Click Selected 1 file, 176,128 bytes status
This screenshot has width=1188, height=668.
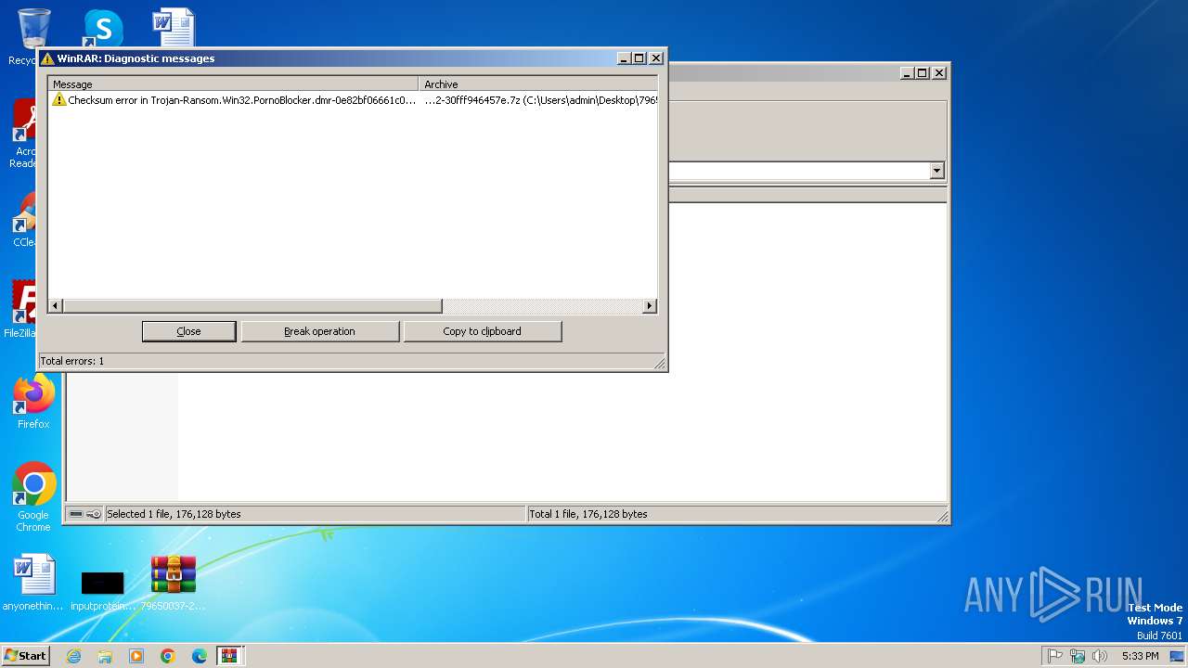[174, 514]
